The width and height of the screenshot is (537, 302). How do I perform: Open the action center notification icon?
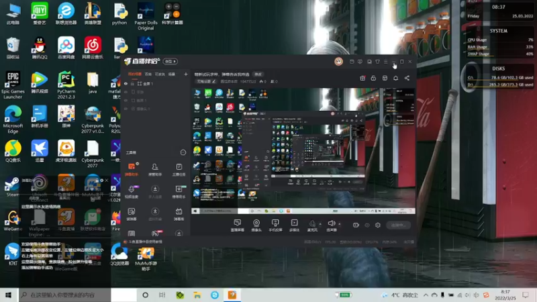526,295
